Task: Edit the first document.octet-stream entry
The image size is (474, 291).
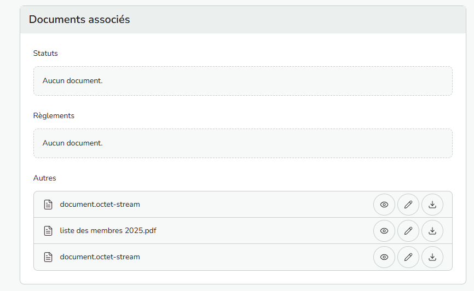Action: coord(408,205)
